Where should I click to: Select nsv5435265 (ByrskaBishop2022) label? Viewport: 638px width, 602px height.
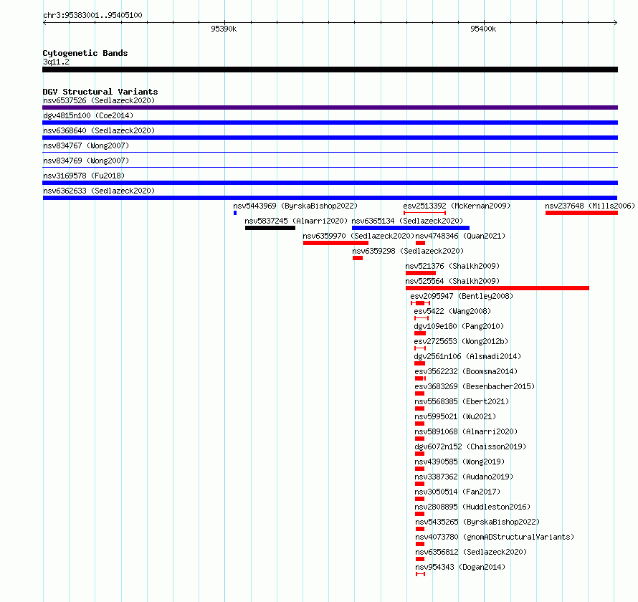point(477,522)
